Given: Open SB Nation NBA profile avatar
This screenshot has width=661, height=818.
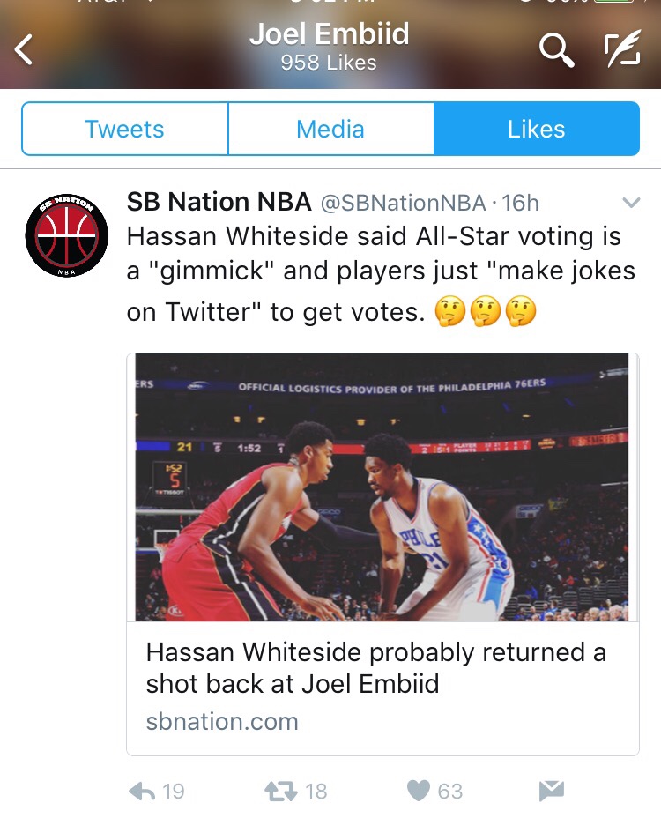Looking at the screenshot, I should tap(67, 235).
